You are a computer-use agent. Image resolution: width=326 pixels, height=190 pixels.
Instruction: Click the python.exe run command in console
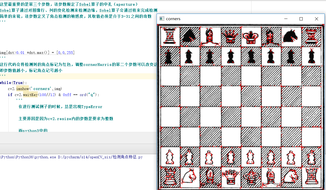point(71,157)
